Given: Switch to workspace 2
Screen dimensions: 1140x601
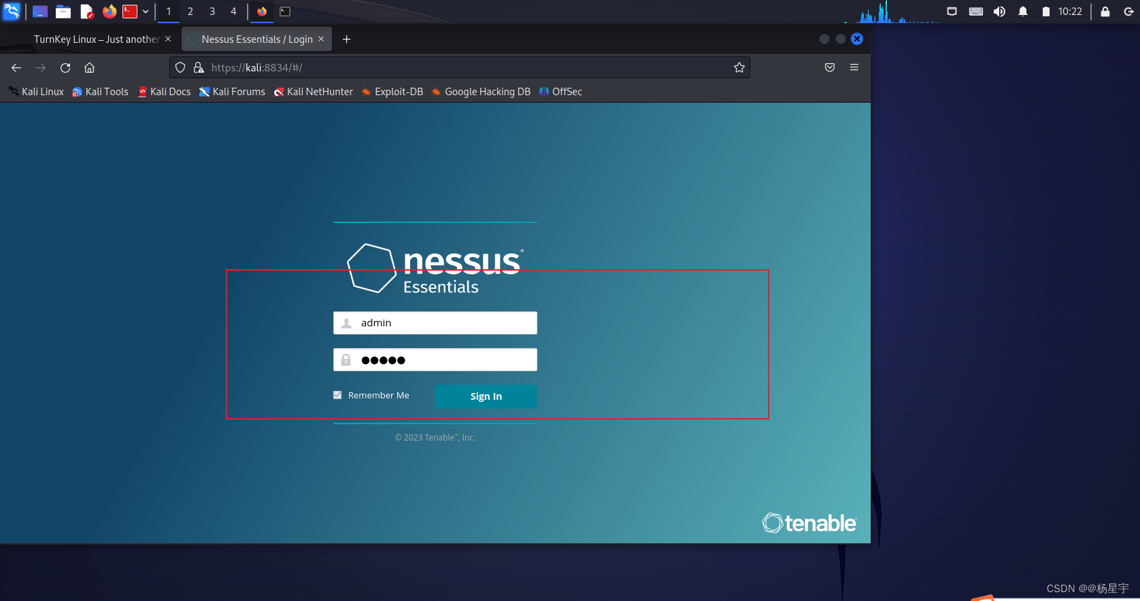Looking at the screenshot, I should pos(190,12).
